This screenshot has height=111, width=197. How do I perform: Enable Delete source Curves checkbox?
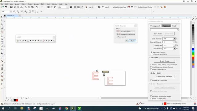[x=151, y=99]
